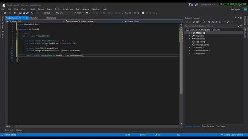The width and height of the screenshot is (248, 139).
Task: Open the Output panel tab
Action: pyautogui.click(x=19, y=130)
